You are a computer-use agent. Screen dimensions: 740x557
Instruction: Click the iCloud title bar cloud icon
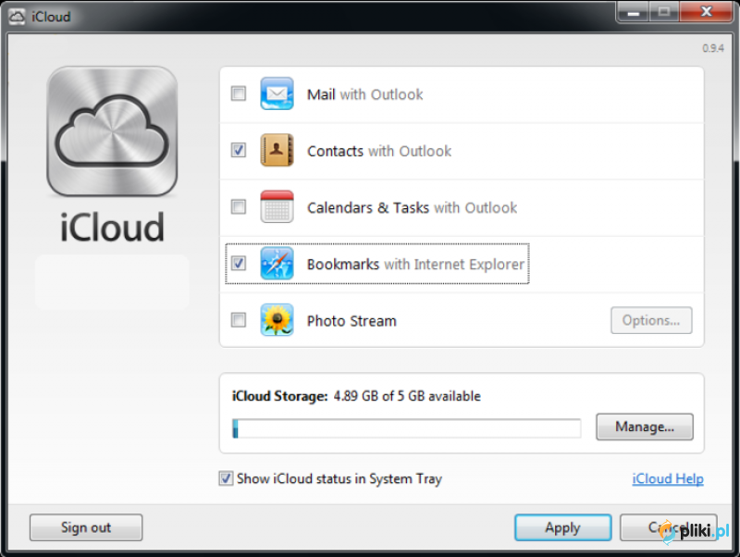click(x=17, y=17)
